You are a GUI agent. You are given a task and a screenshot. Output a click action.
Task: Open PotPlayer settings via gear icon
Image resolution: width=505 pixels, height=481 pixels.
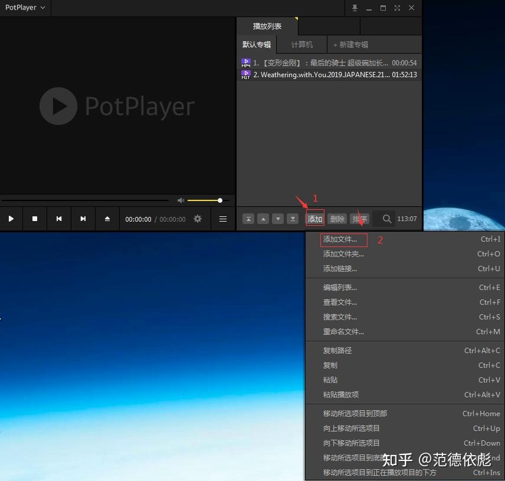tap(197, 219)
